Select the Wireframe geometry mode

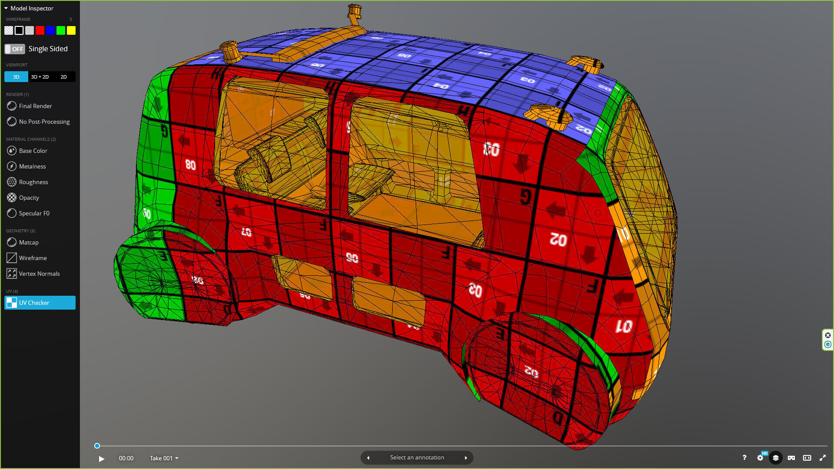coord(33,258)
